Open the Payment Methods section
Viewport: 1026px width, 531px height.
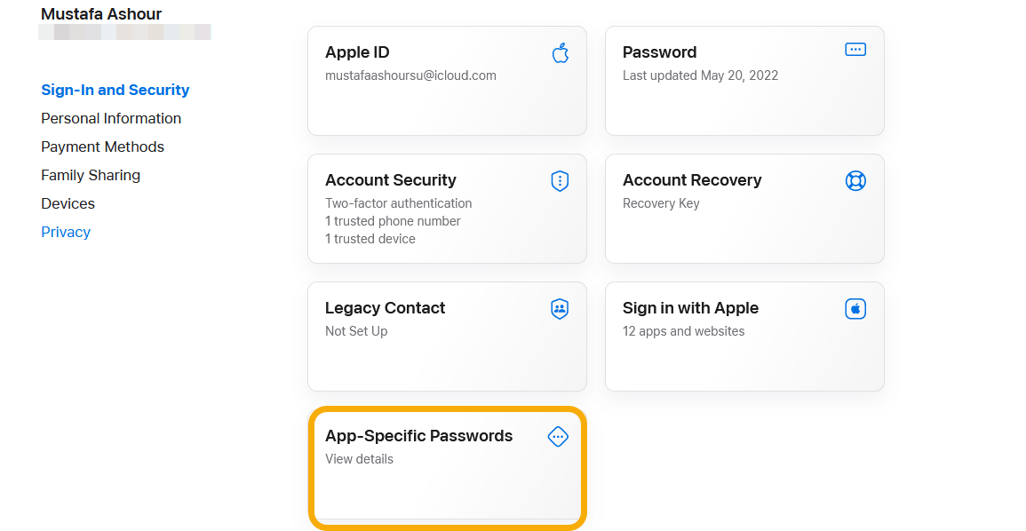click(x=102, y=147)
